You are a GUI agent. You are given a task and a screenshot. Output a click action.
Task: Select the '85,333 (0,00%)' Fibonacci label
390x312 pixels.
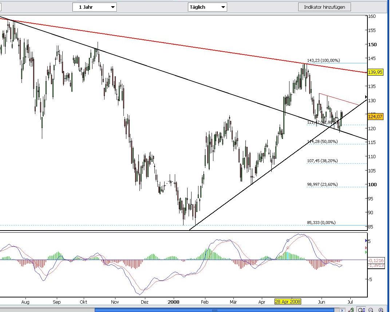tap(321, 223)
